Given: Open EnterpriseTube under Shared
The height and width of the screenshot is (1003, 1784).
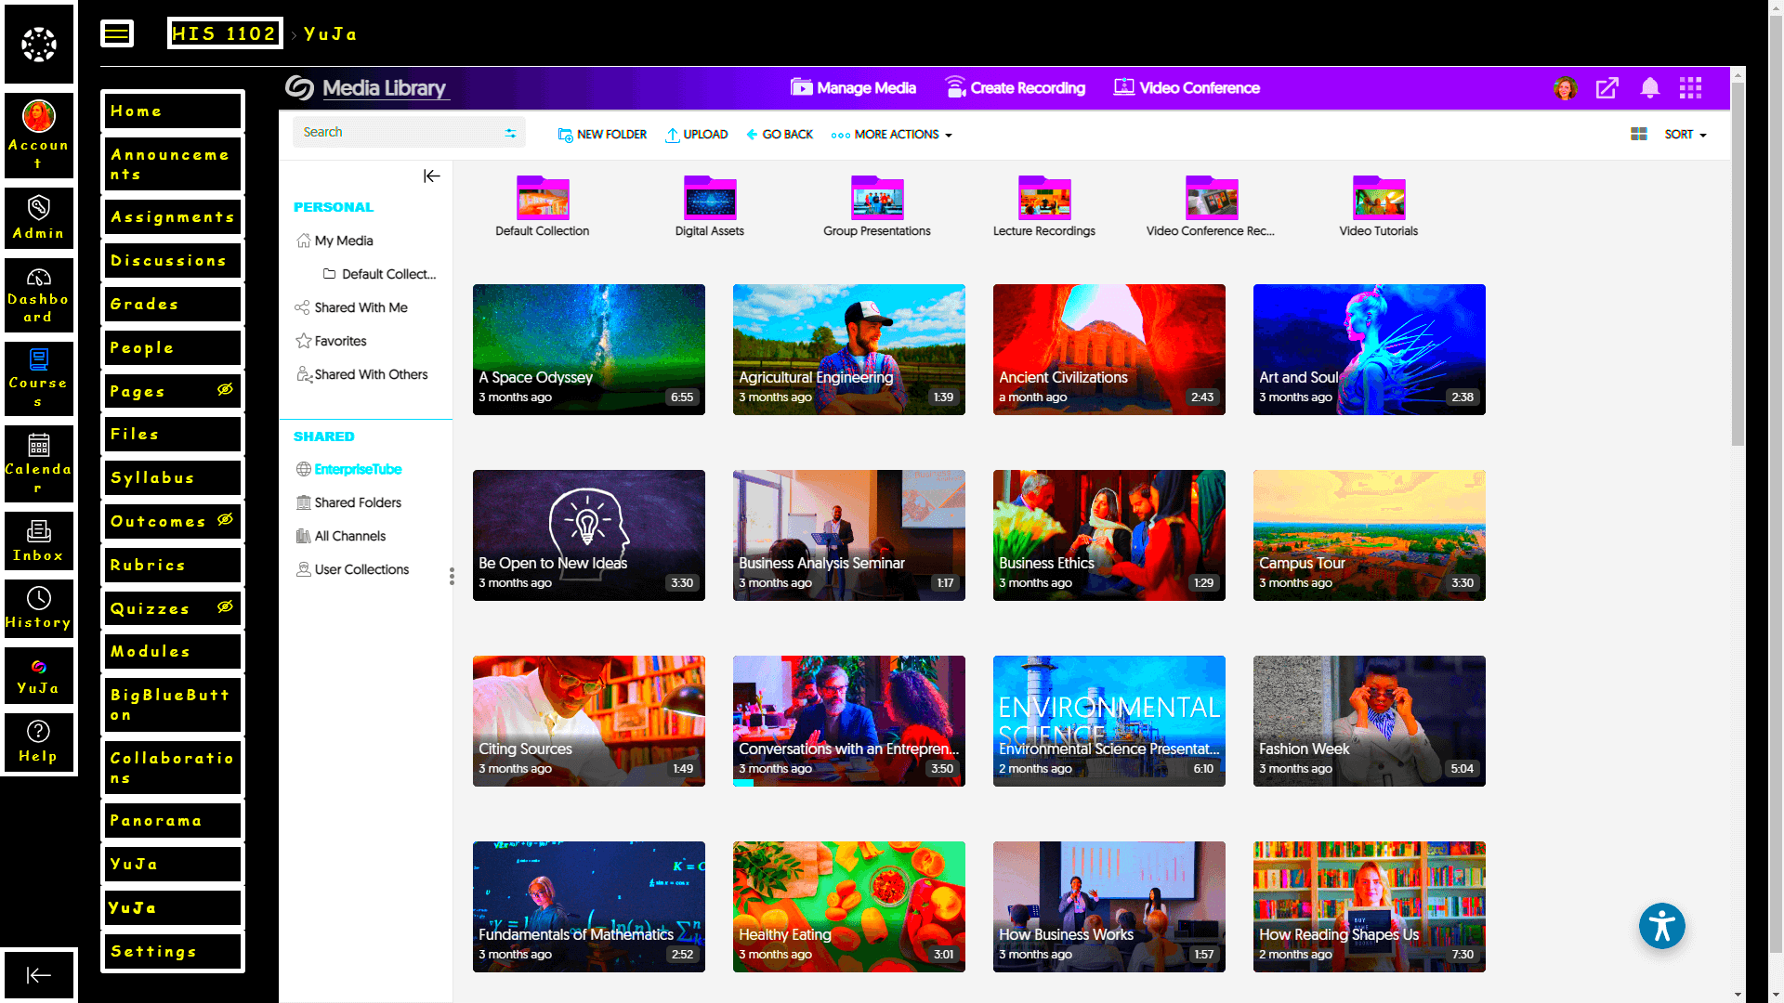Looking at the screenshot, I should pyautogui.click(x=349, y=469).
